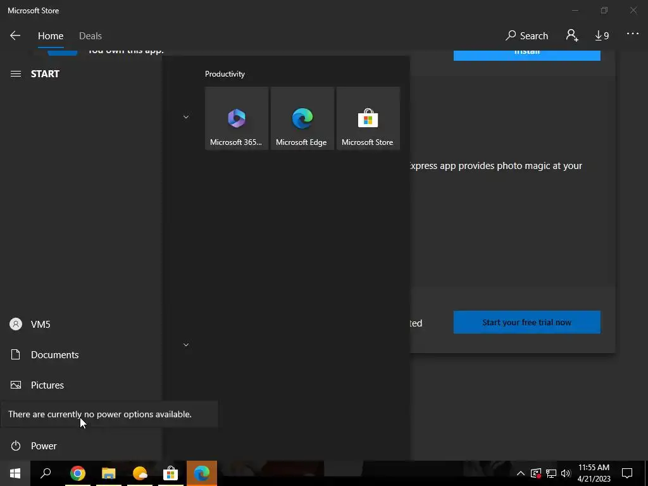
Task: Switch to the Home tab
Action: click(x=51, y=36)
